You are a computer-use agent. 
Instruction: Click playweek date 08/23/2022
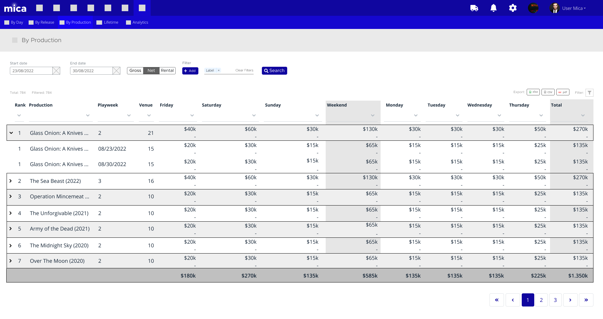112,149
